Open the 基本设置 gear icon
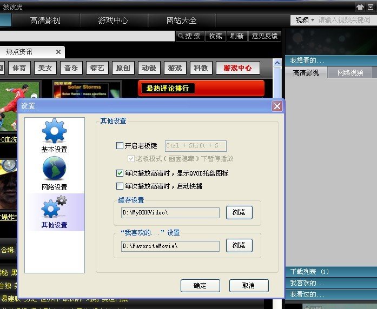The height and width of the screenshot is (309, 377). pyautogui.click(x=54, y=131)
